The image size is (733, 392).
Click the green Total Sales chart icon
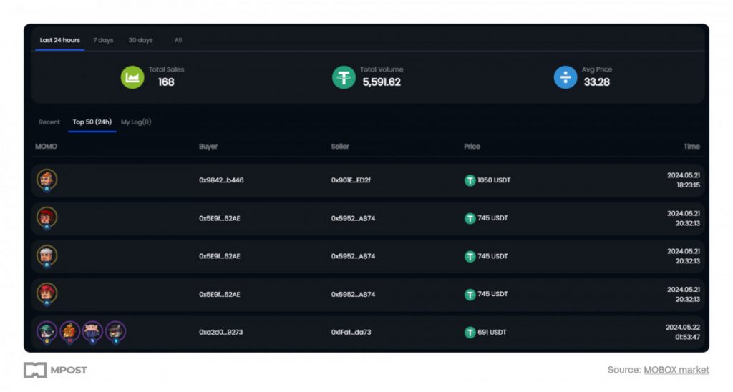pyautogui.click(x=132, y=77)
